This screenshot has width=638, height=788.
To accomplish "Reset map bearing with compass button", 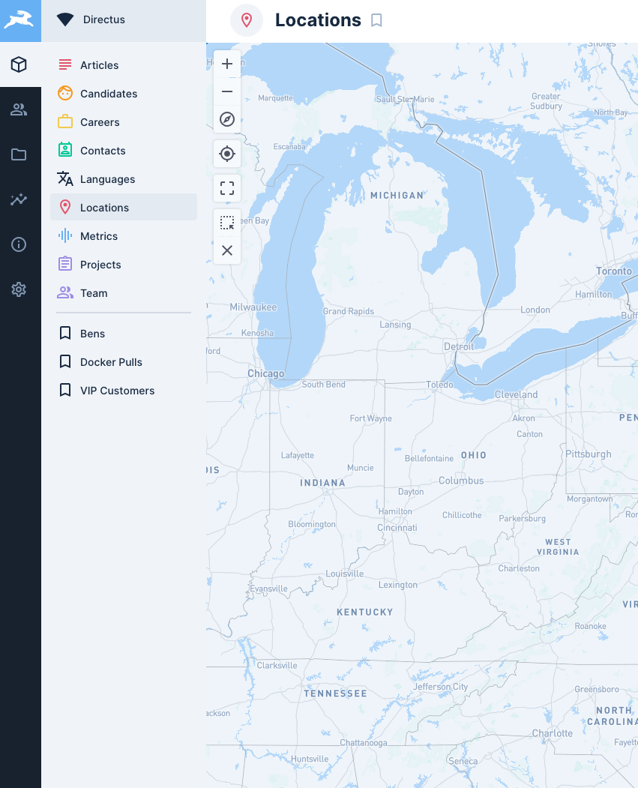I will tap(227, 120).
